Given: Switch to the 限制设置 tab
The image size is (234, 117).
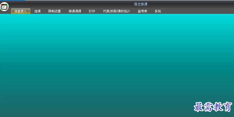Looking at the screenshot, I should (x=55, y=11).
